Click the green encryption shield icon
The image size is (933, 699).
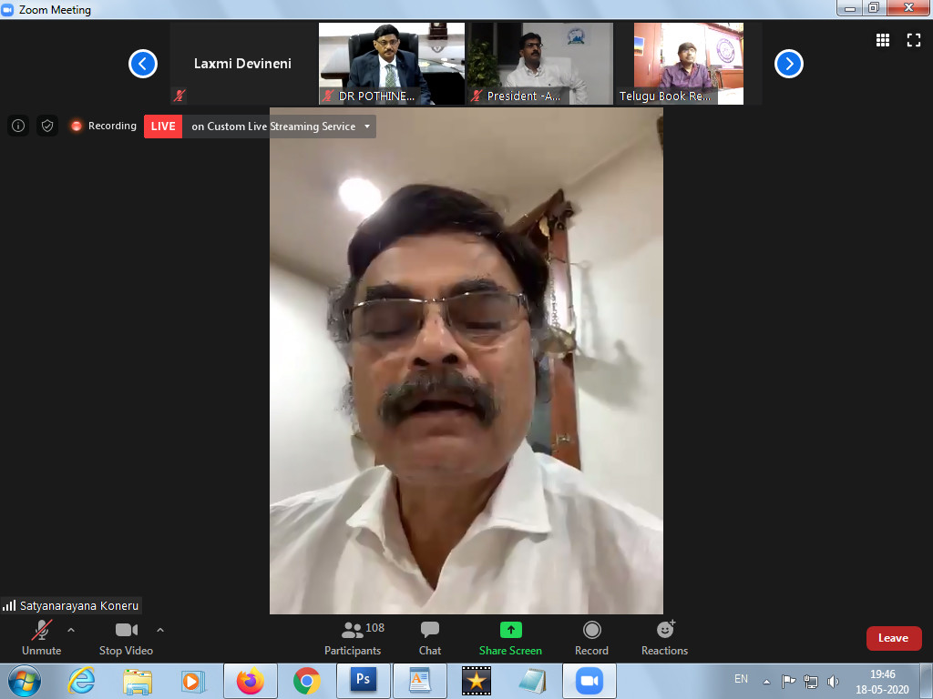[x=47, y=126]
